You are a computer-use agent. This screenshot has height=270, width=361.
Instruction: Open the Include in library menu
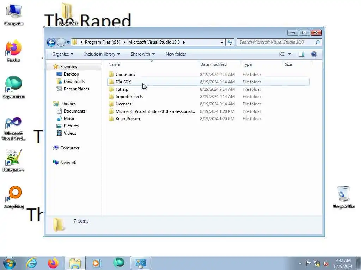102,54
